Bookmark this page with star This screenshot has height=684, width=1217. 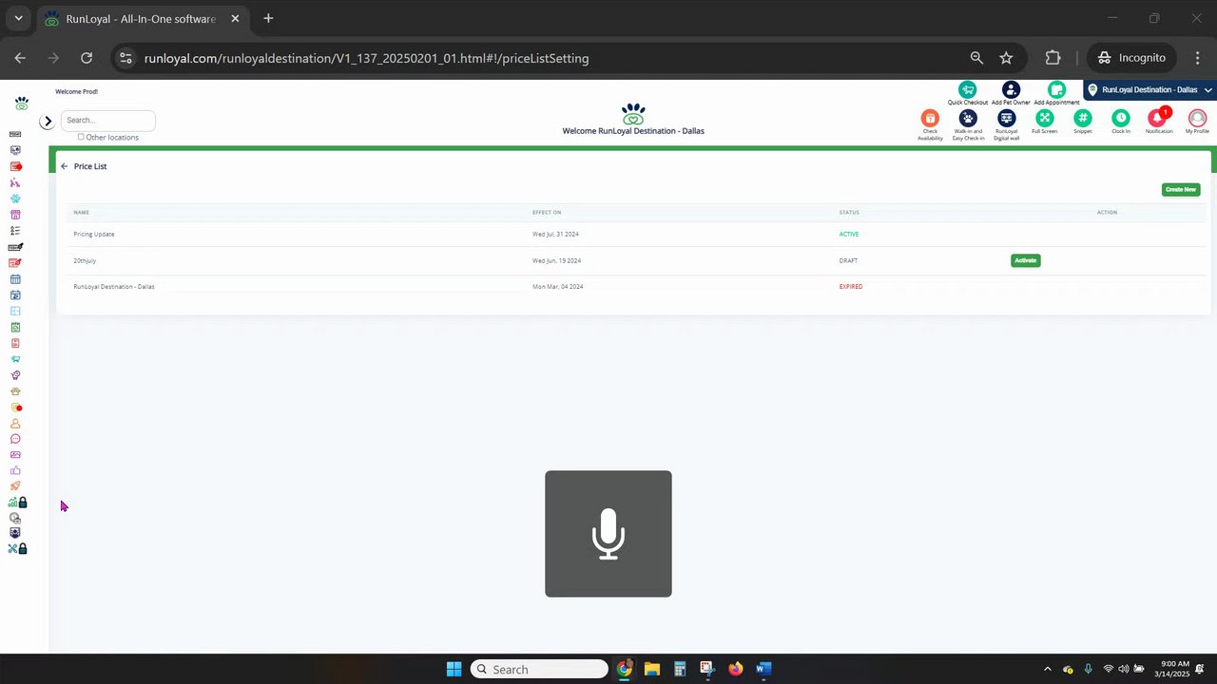1006,58
